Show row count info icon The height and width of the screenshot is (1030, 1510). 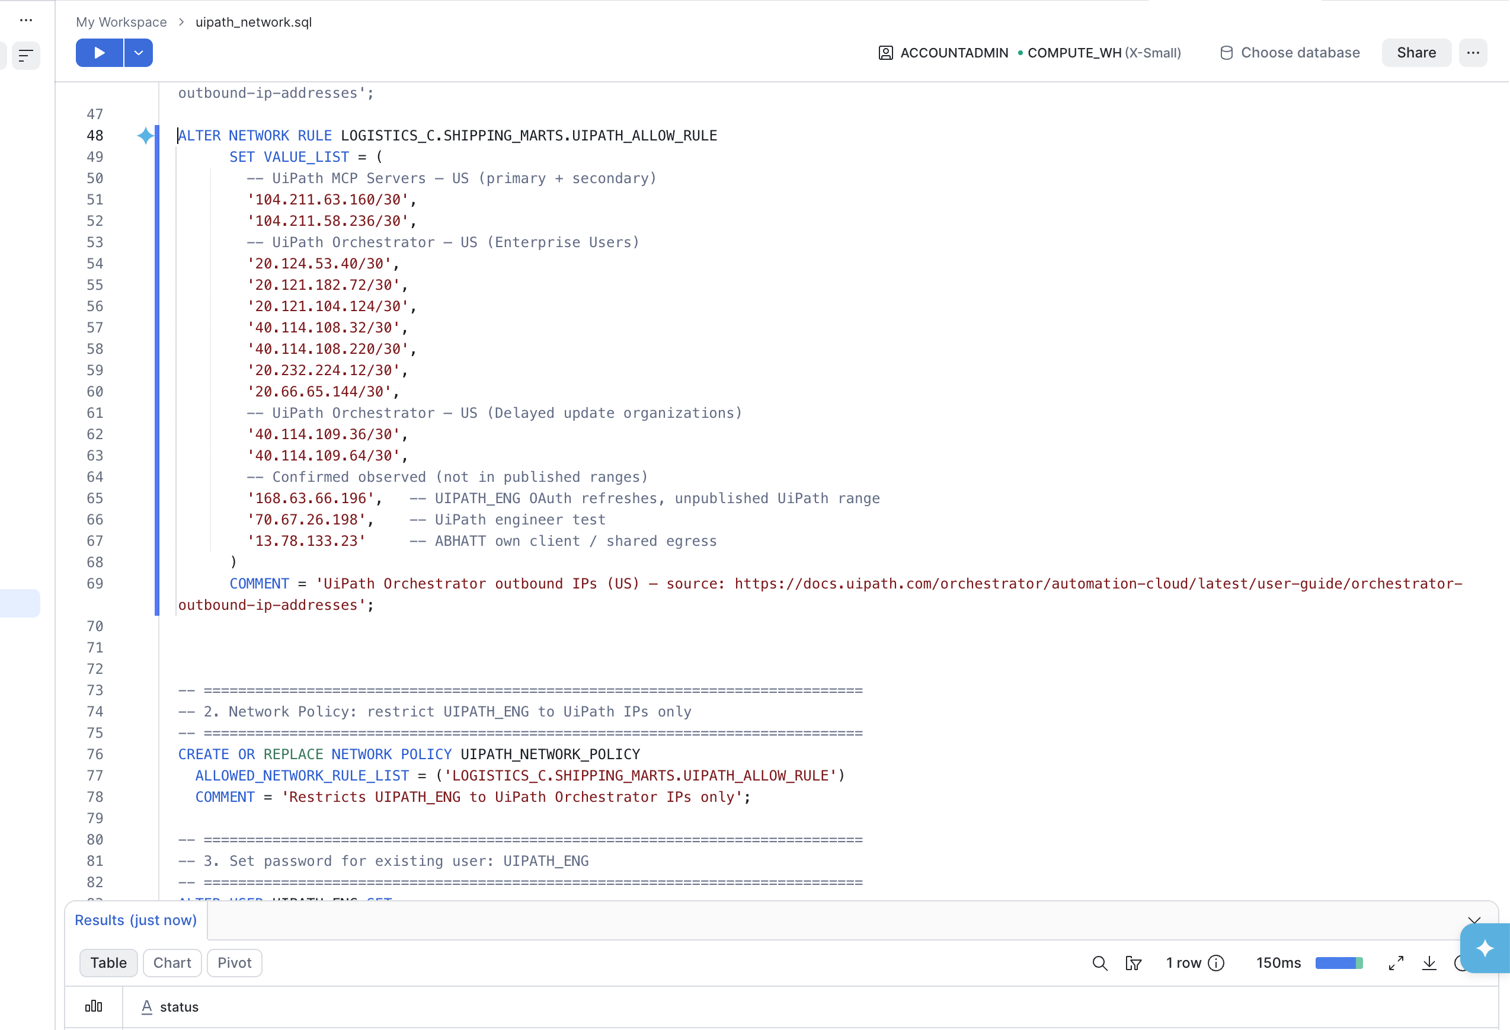click(x=1215, y=963)
